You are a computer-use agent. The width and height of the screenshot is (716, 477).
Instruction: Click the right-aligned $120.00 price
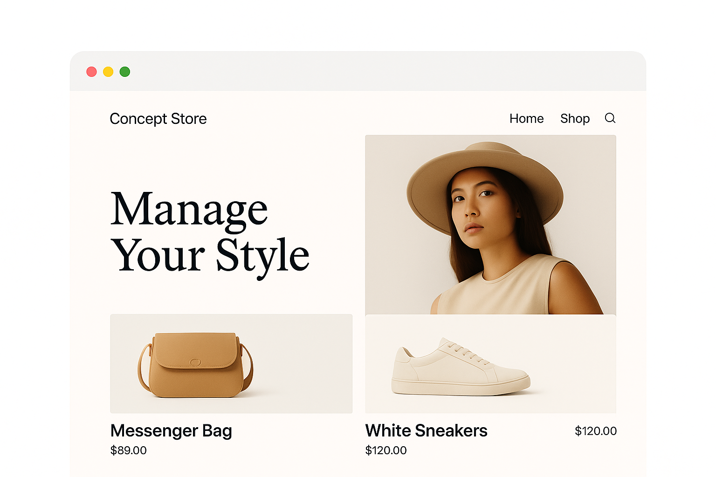595,431
